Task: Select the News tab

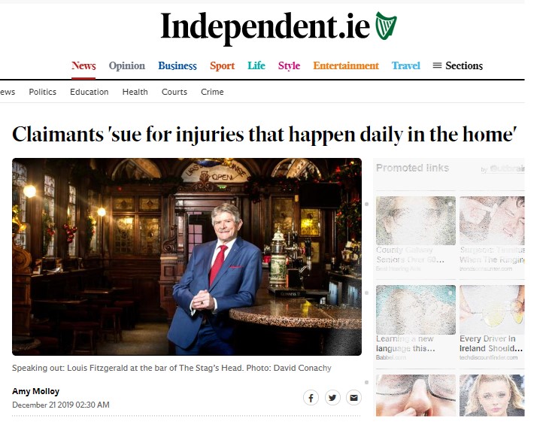Action: click(x=83, y=65)
